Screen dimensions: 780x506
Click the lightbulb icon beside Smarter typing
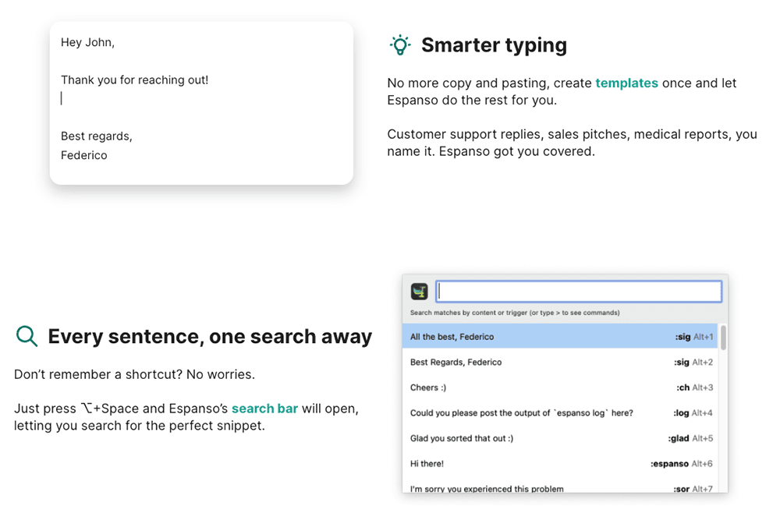point(400,45)
